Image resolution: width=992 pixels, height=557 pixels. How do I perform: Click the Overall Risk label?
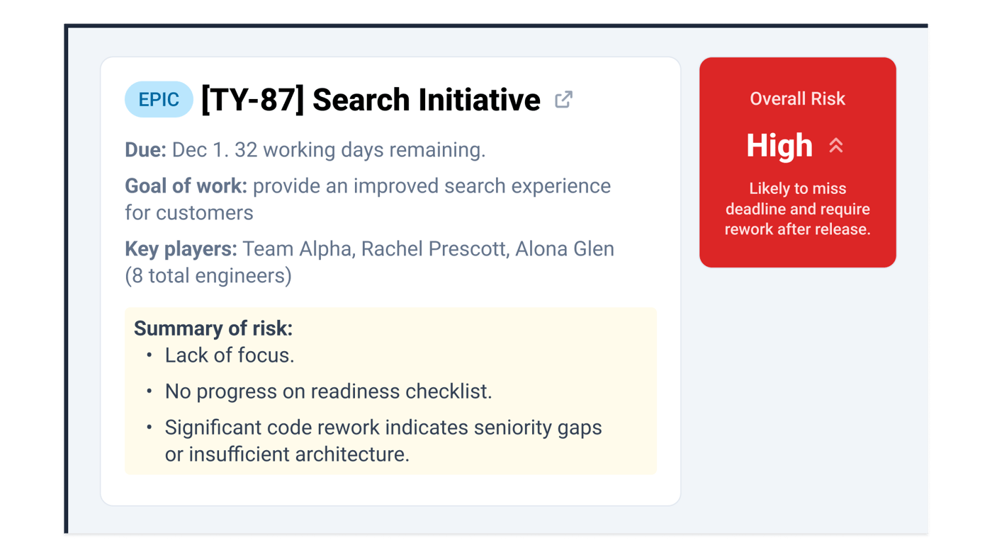tap(797, 99)
